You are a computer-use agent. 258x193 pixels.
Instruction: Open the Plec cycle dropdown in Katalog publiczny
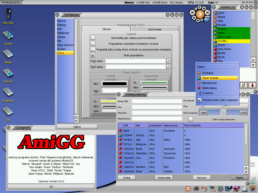pos(224,106)
